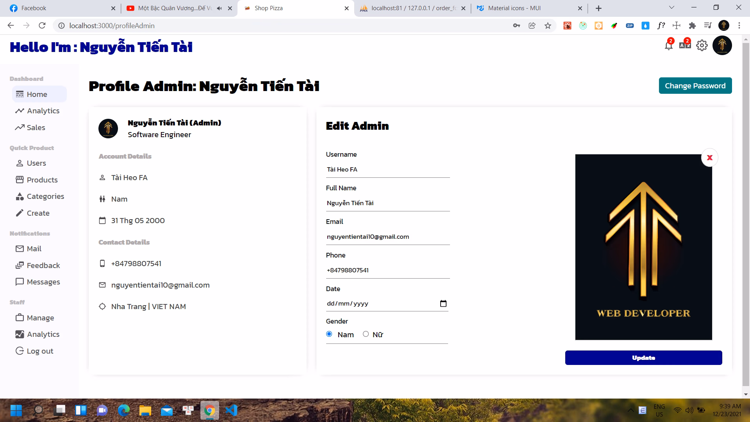This screenshot has width=750, height=422.
Task: Focus the Username input field
Action: 388,169
